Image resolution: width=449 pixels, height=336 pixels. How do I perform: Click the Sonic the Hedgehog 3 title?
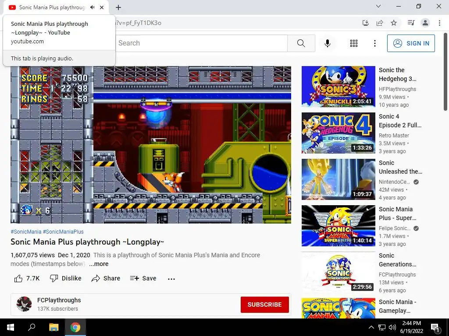pyautogui.click(x=397, y=74)
